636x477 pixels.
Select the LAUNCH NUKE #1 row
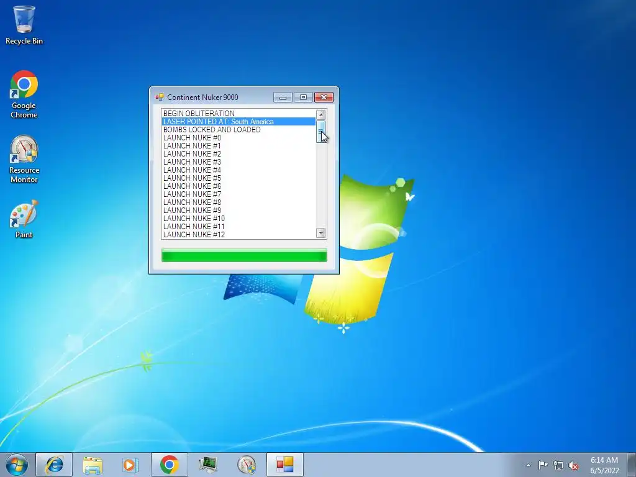pyautogui.click(x=238, y=146)
